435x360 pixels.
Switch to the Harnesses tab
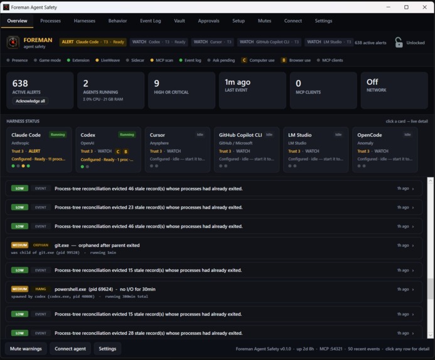[x=85, y=21]
